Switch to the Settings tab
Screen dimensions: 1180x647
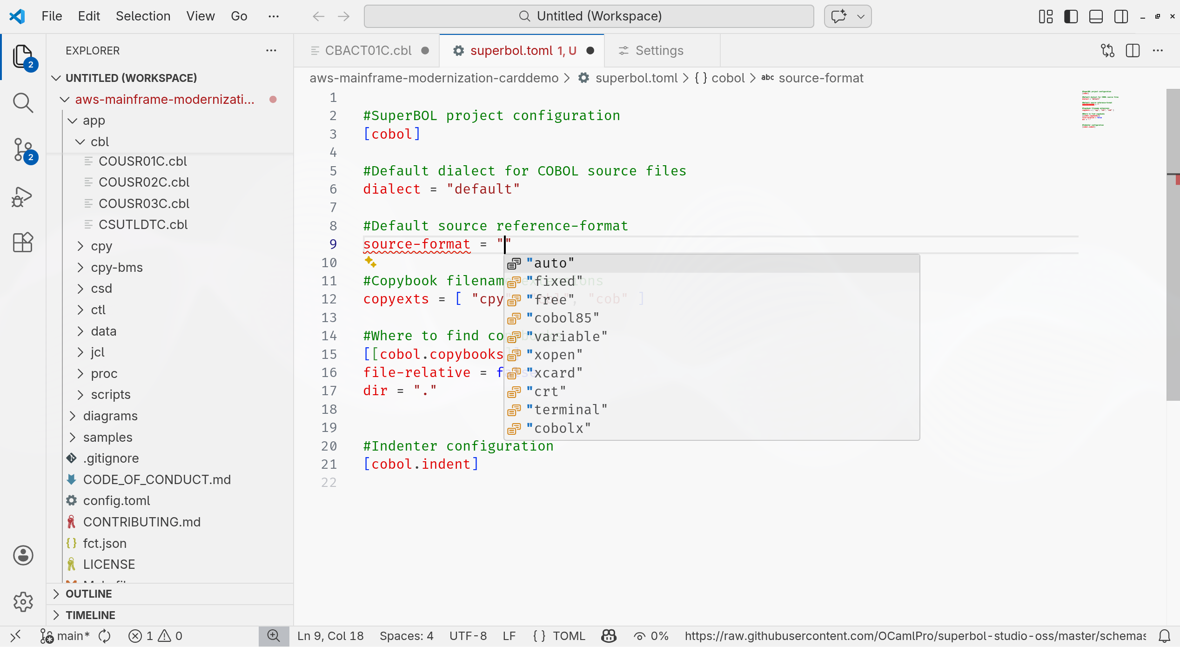[659, 50]
